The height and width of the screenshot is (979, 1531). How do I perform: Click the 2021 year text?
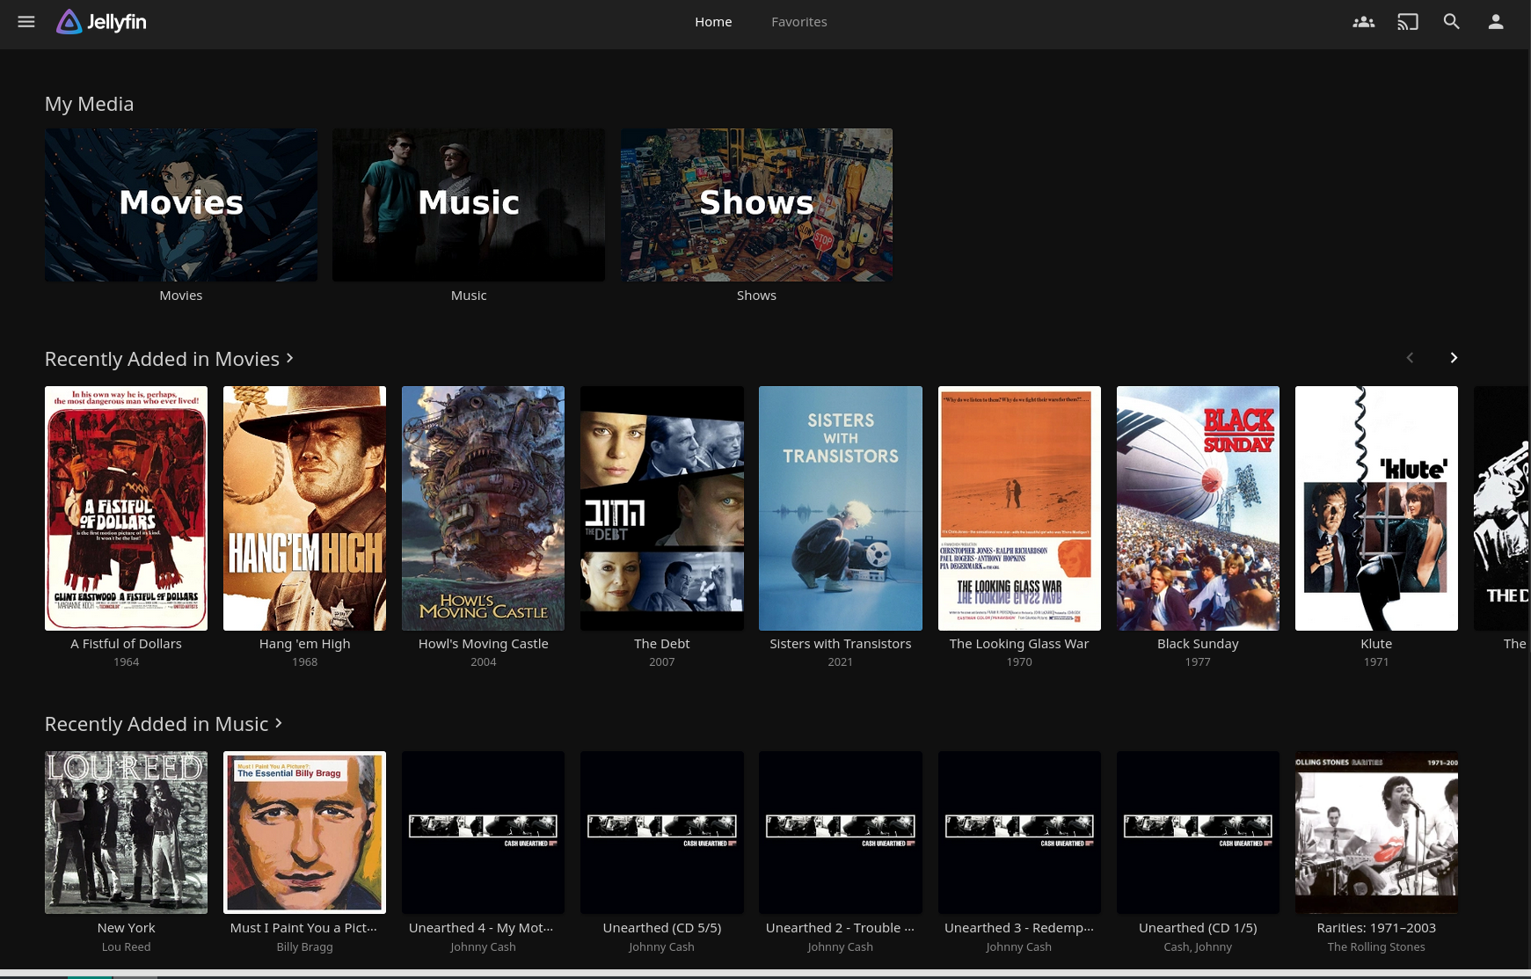click(x=841, y=662)
